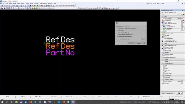Click the orange Ref Des text on canvas
Screen dimensions: 185x104
[x=60, y=46]
